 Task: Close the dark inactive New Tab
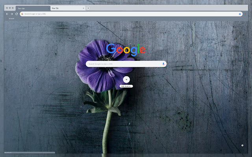pos(49,8)
